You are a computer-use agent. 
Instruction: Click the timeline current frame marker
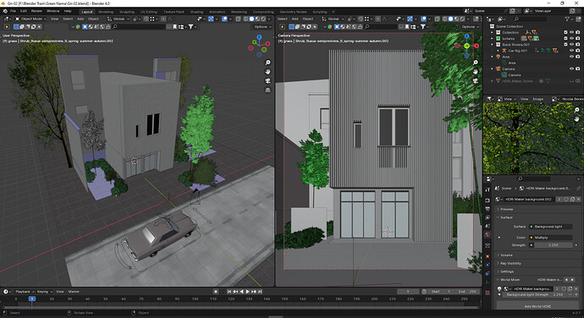click(32, 299)
